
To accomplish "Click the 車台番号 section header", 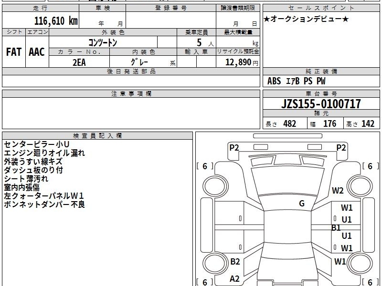I will (321, 93).
